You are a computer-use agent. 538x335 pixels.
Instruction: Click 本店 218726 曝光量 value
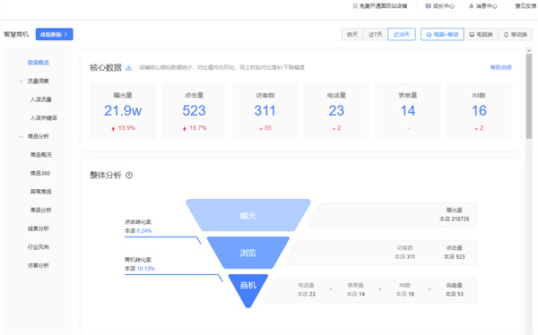tap(455, 219)
